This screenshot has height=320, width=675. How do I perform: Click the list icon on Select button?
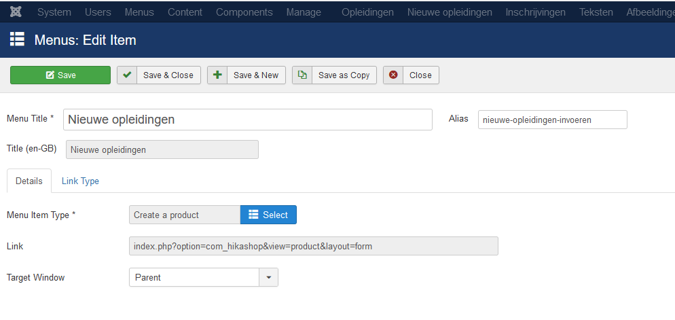(x=253, y=215)
